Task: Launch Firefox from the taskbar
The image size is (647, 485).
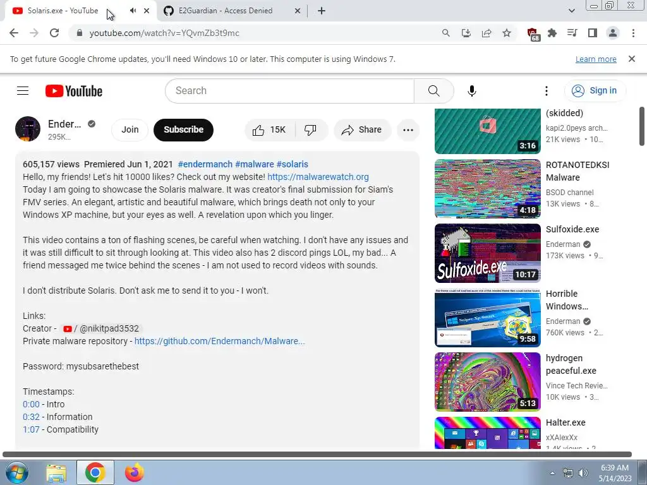Action: coord(135,473)
